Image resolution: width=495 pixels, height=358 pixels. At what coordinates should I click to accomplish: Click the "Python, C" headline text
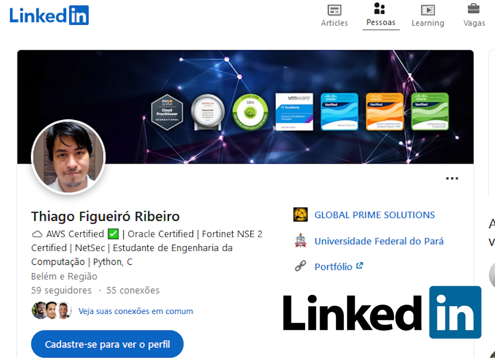click(x=113, y=262)
